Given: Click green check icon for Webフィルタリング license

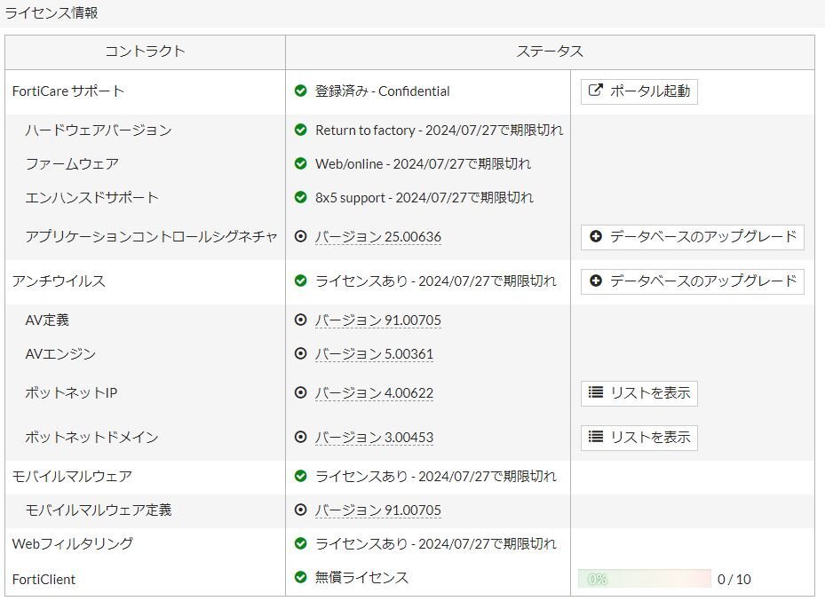Looking at the screenshot, I should pos(301,544).
